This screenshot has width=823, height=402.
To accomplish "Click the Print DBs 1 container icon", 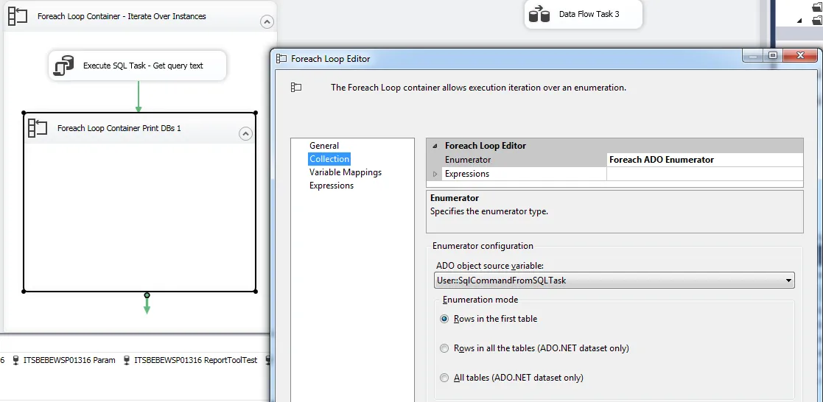I will [x=38, y=128].
